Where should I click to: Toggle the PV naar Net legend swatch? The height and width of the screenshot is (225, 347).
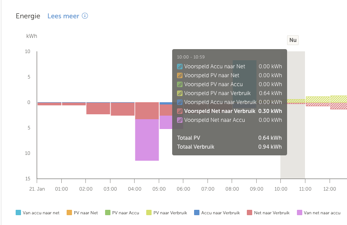coord(69,213)
